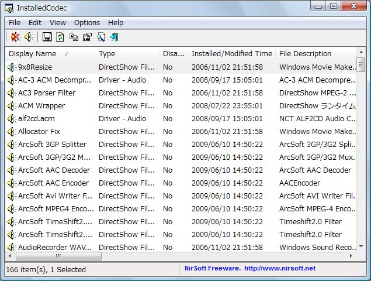Click the Properties toolbar icon
Screen dimensions: 371x281
(x=87, y=37)
